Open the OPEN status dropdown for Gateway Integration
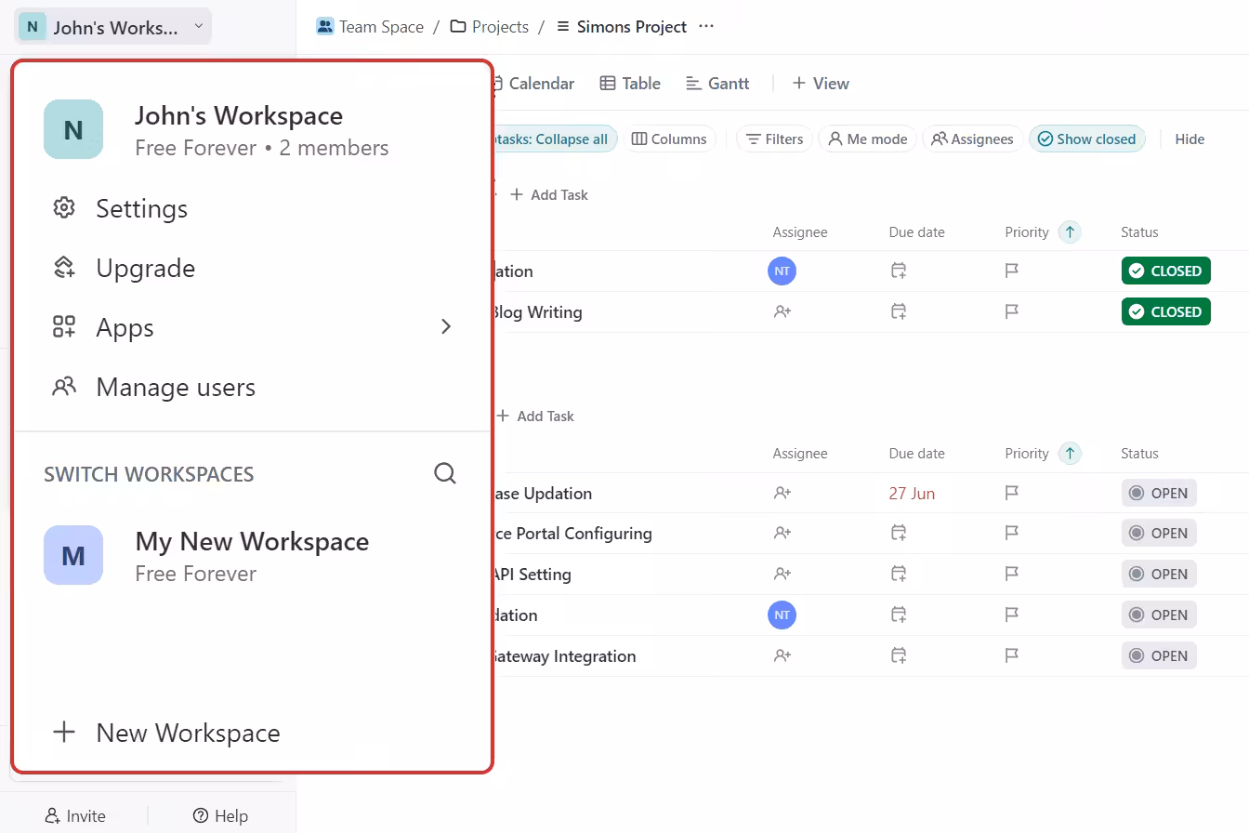 point(1158,655)
